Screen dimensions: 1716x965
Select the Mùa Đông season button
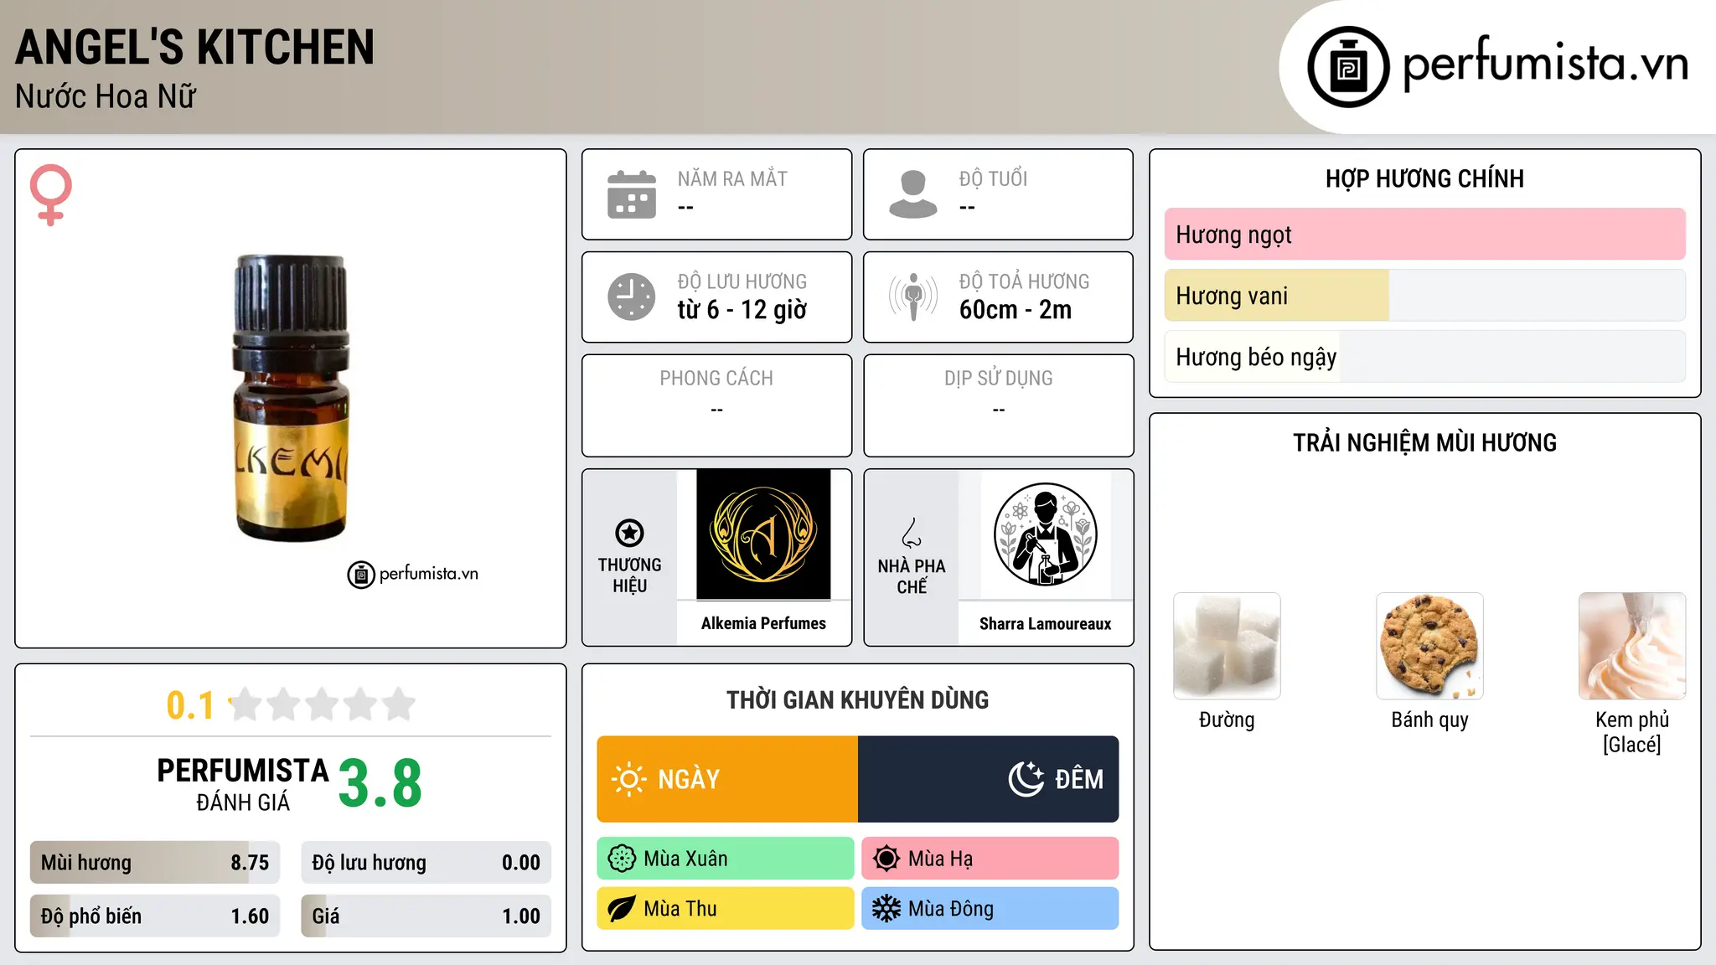(990, 909)
